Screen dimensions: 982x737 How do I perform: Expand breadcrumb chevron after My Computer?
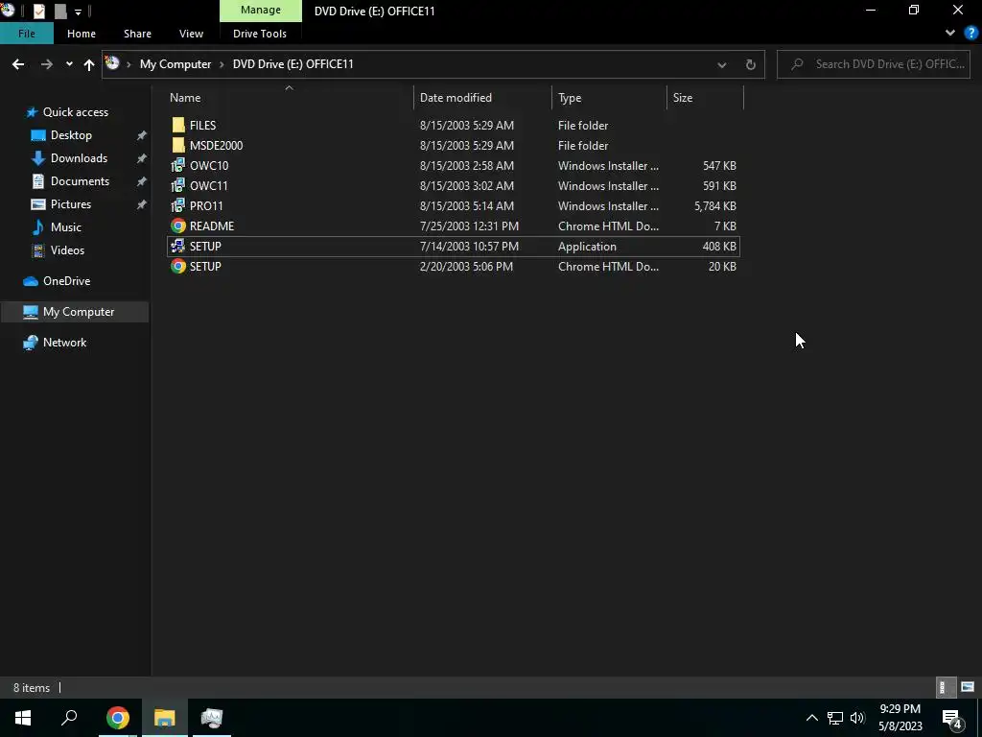click(x=222, y=64)
